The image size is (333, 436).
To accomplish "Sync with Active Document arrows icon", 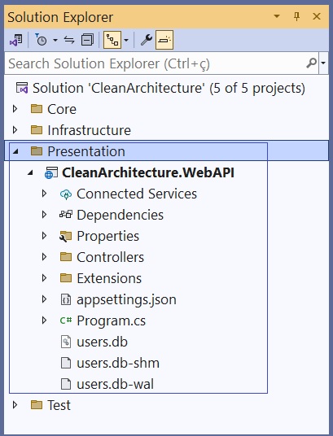I will 69,40.
